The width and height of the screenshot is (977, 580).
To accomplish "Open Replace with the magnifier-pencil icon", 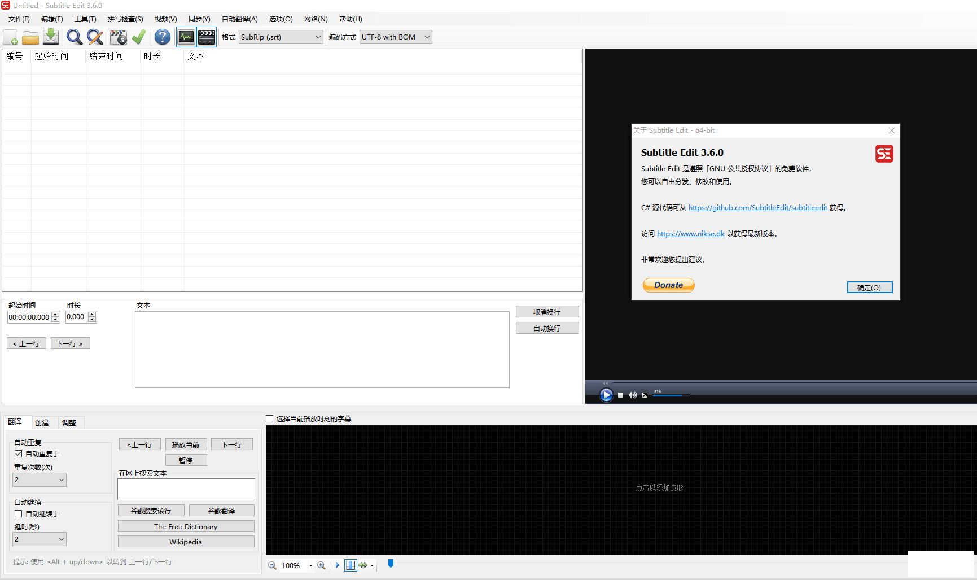I will coord(95,37).
